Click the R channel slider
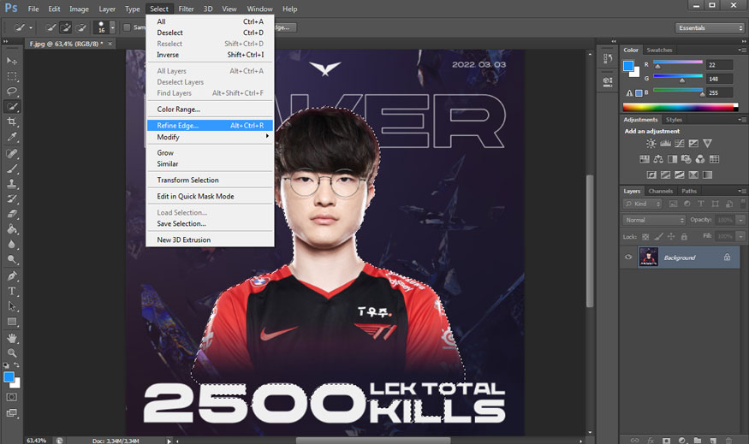This screenshot has height=444, width=749. 678,63
